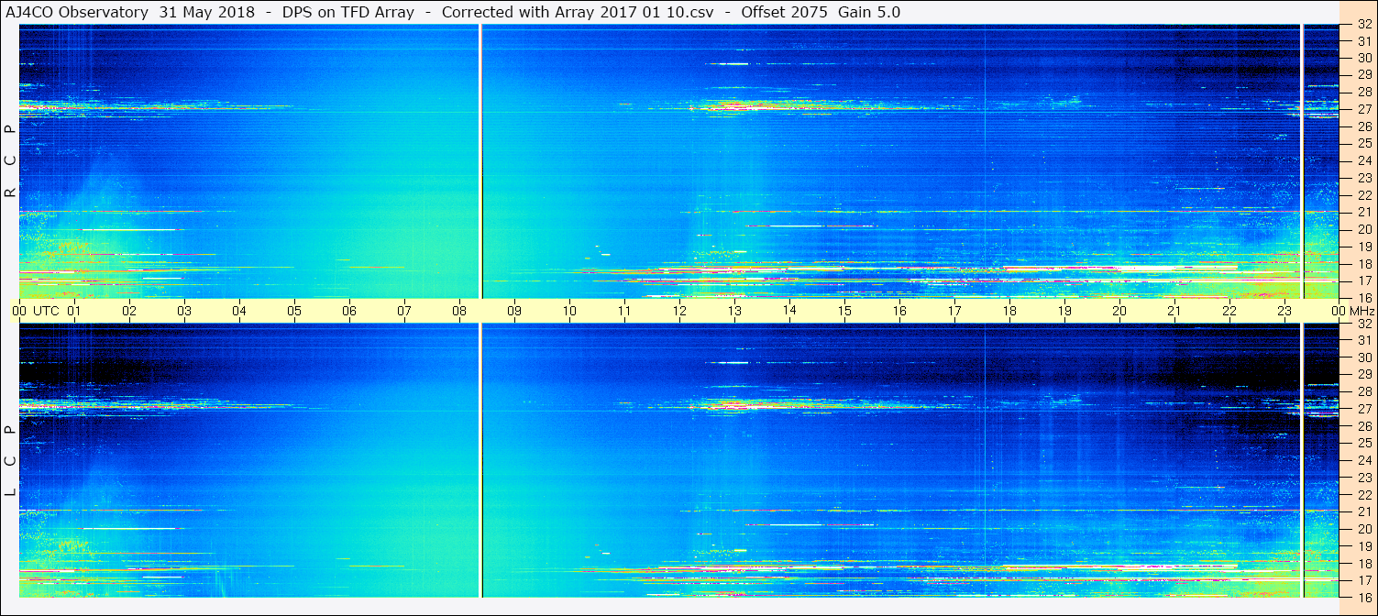Click the 30 MHz label on the RCP frequency scale
This screenshot has width=1378, height=616.
tap(1364, 59)
